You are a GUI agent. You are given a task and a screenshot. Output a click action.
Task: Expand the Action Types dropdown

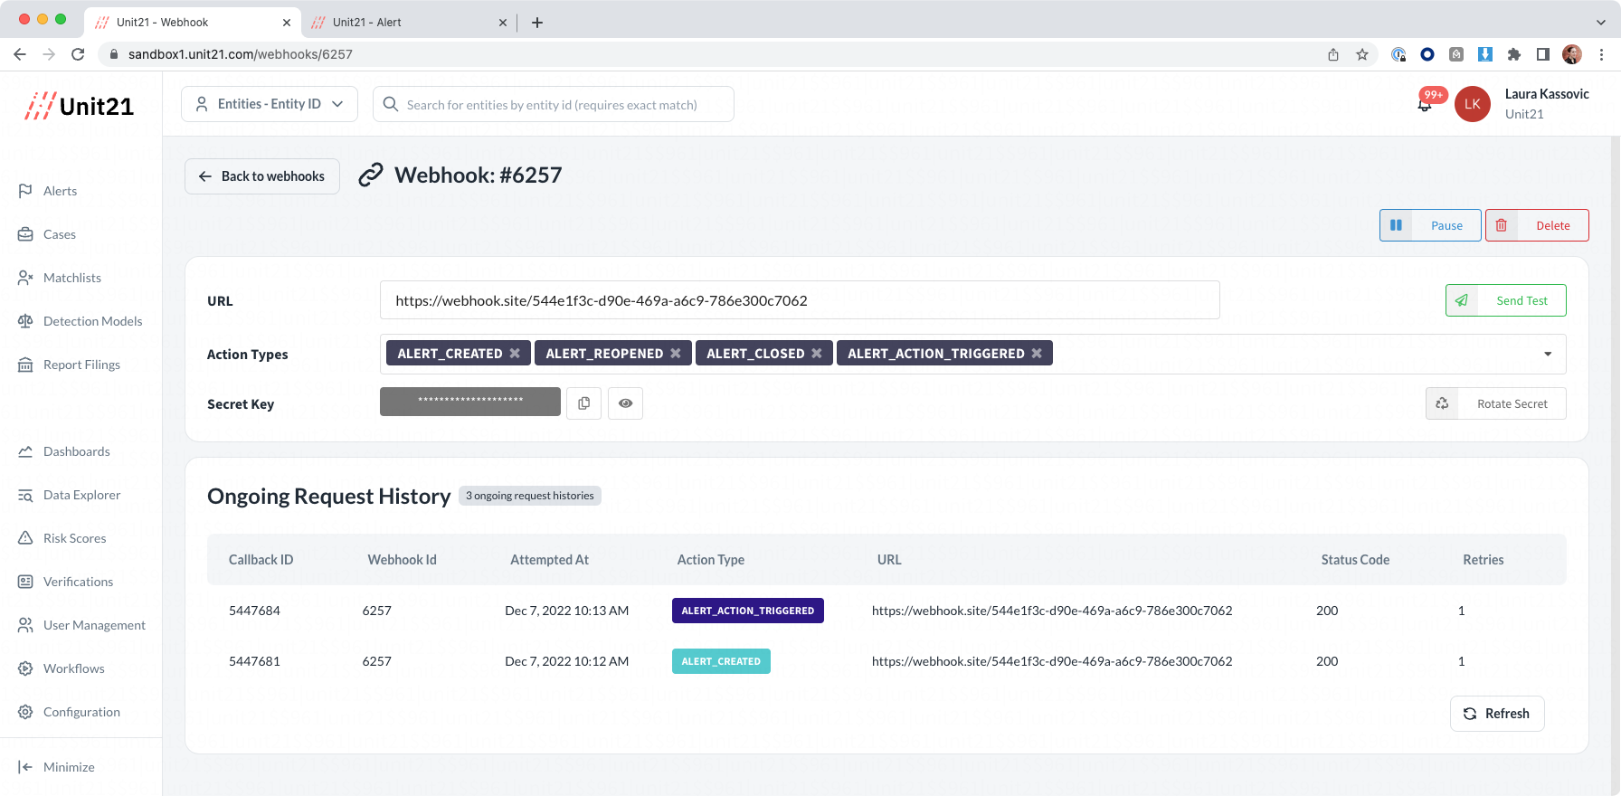click(x=1548, y=354)
